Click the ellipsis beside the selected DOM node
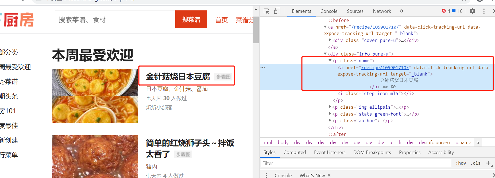The image size is (495, 178). point(263,67)
